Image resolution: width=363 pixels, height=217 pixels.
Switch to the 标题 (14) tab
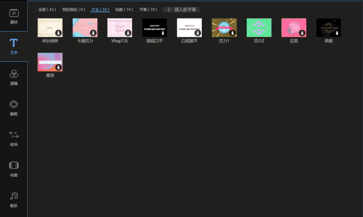(x=124, y=10)
